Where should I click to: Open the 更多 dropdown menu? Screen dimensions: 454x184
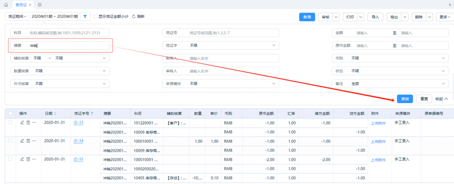coord(444,17)
